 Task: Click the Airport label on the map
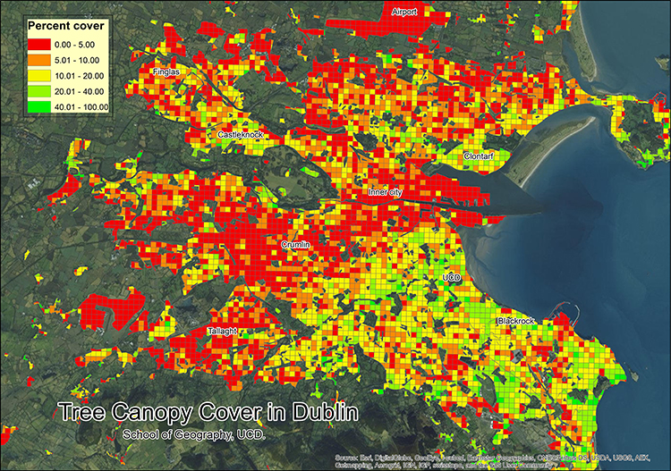[x=406, y=12]
